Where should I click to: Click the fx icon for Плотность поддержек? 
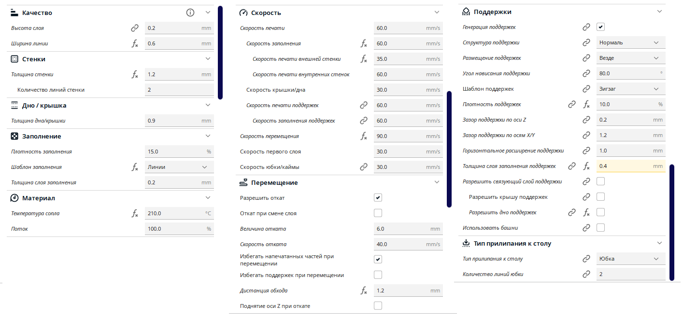(x=586, y=104)
